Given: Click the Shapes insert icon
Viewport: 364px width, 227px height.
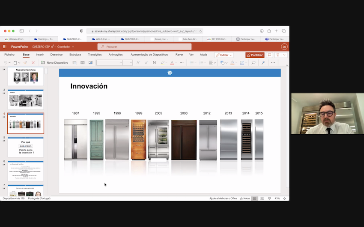Looking at the screenshot, I should (x=222, y=62).
